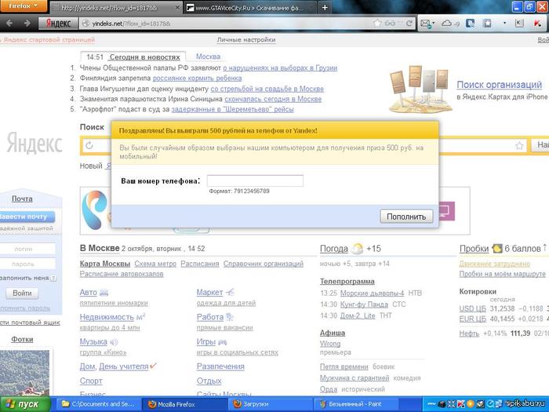Image resolution: width=549 pixels, height=412 pixels.
Task: Open news скончалась сегодня в Москве
Action: coord(273,99)
